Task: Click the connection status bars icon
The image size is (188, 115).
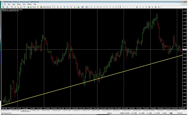Action: pos(171,113)
